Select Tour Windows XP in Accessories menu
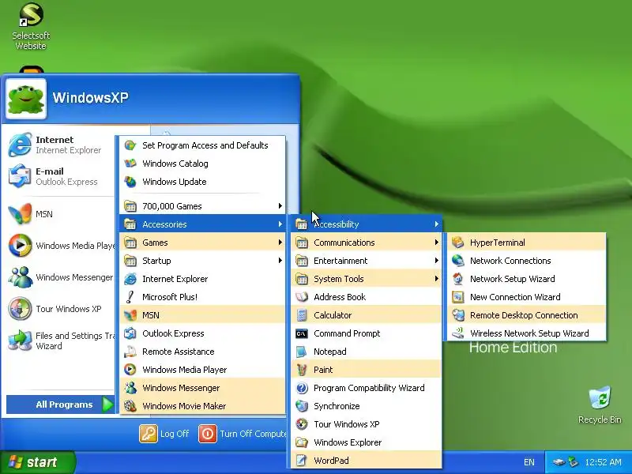 (367, 424)
